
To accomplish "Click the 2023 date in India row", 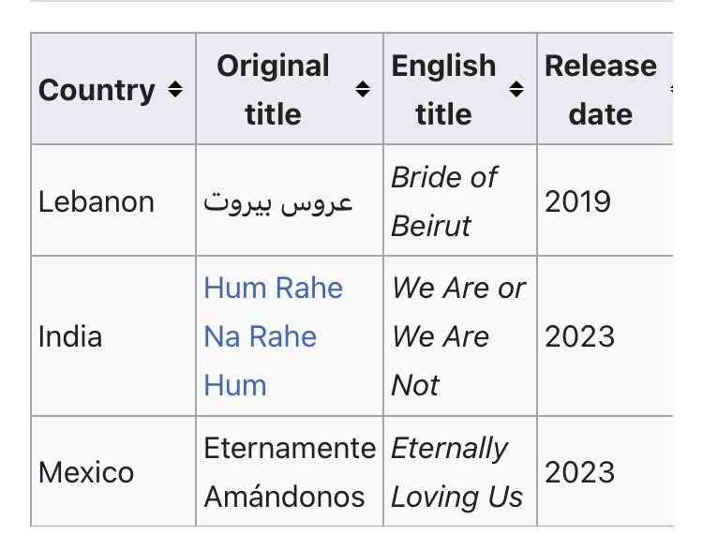I will pos(579,336).
